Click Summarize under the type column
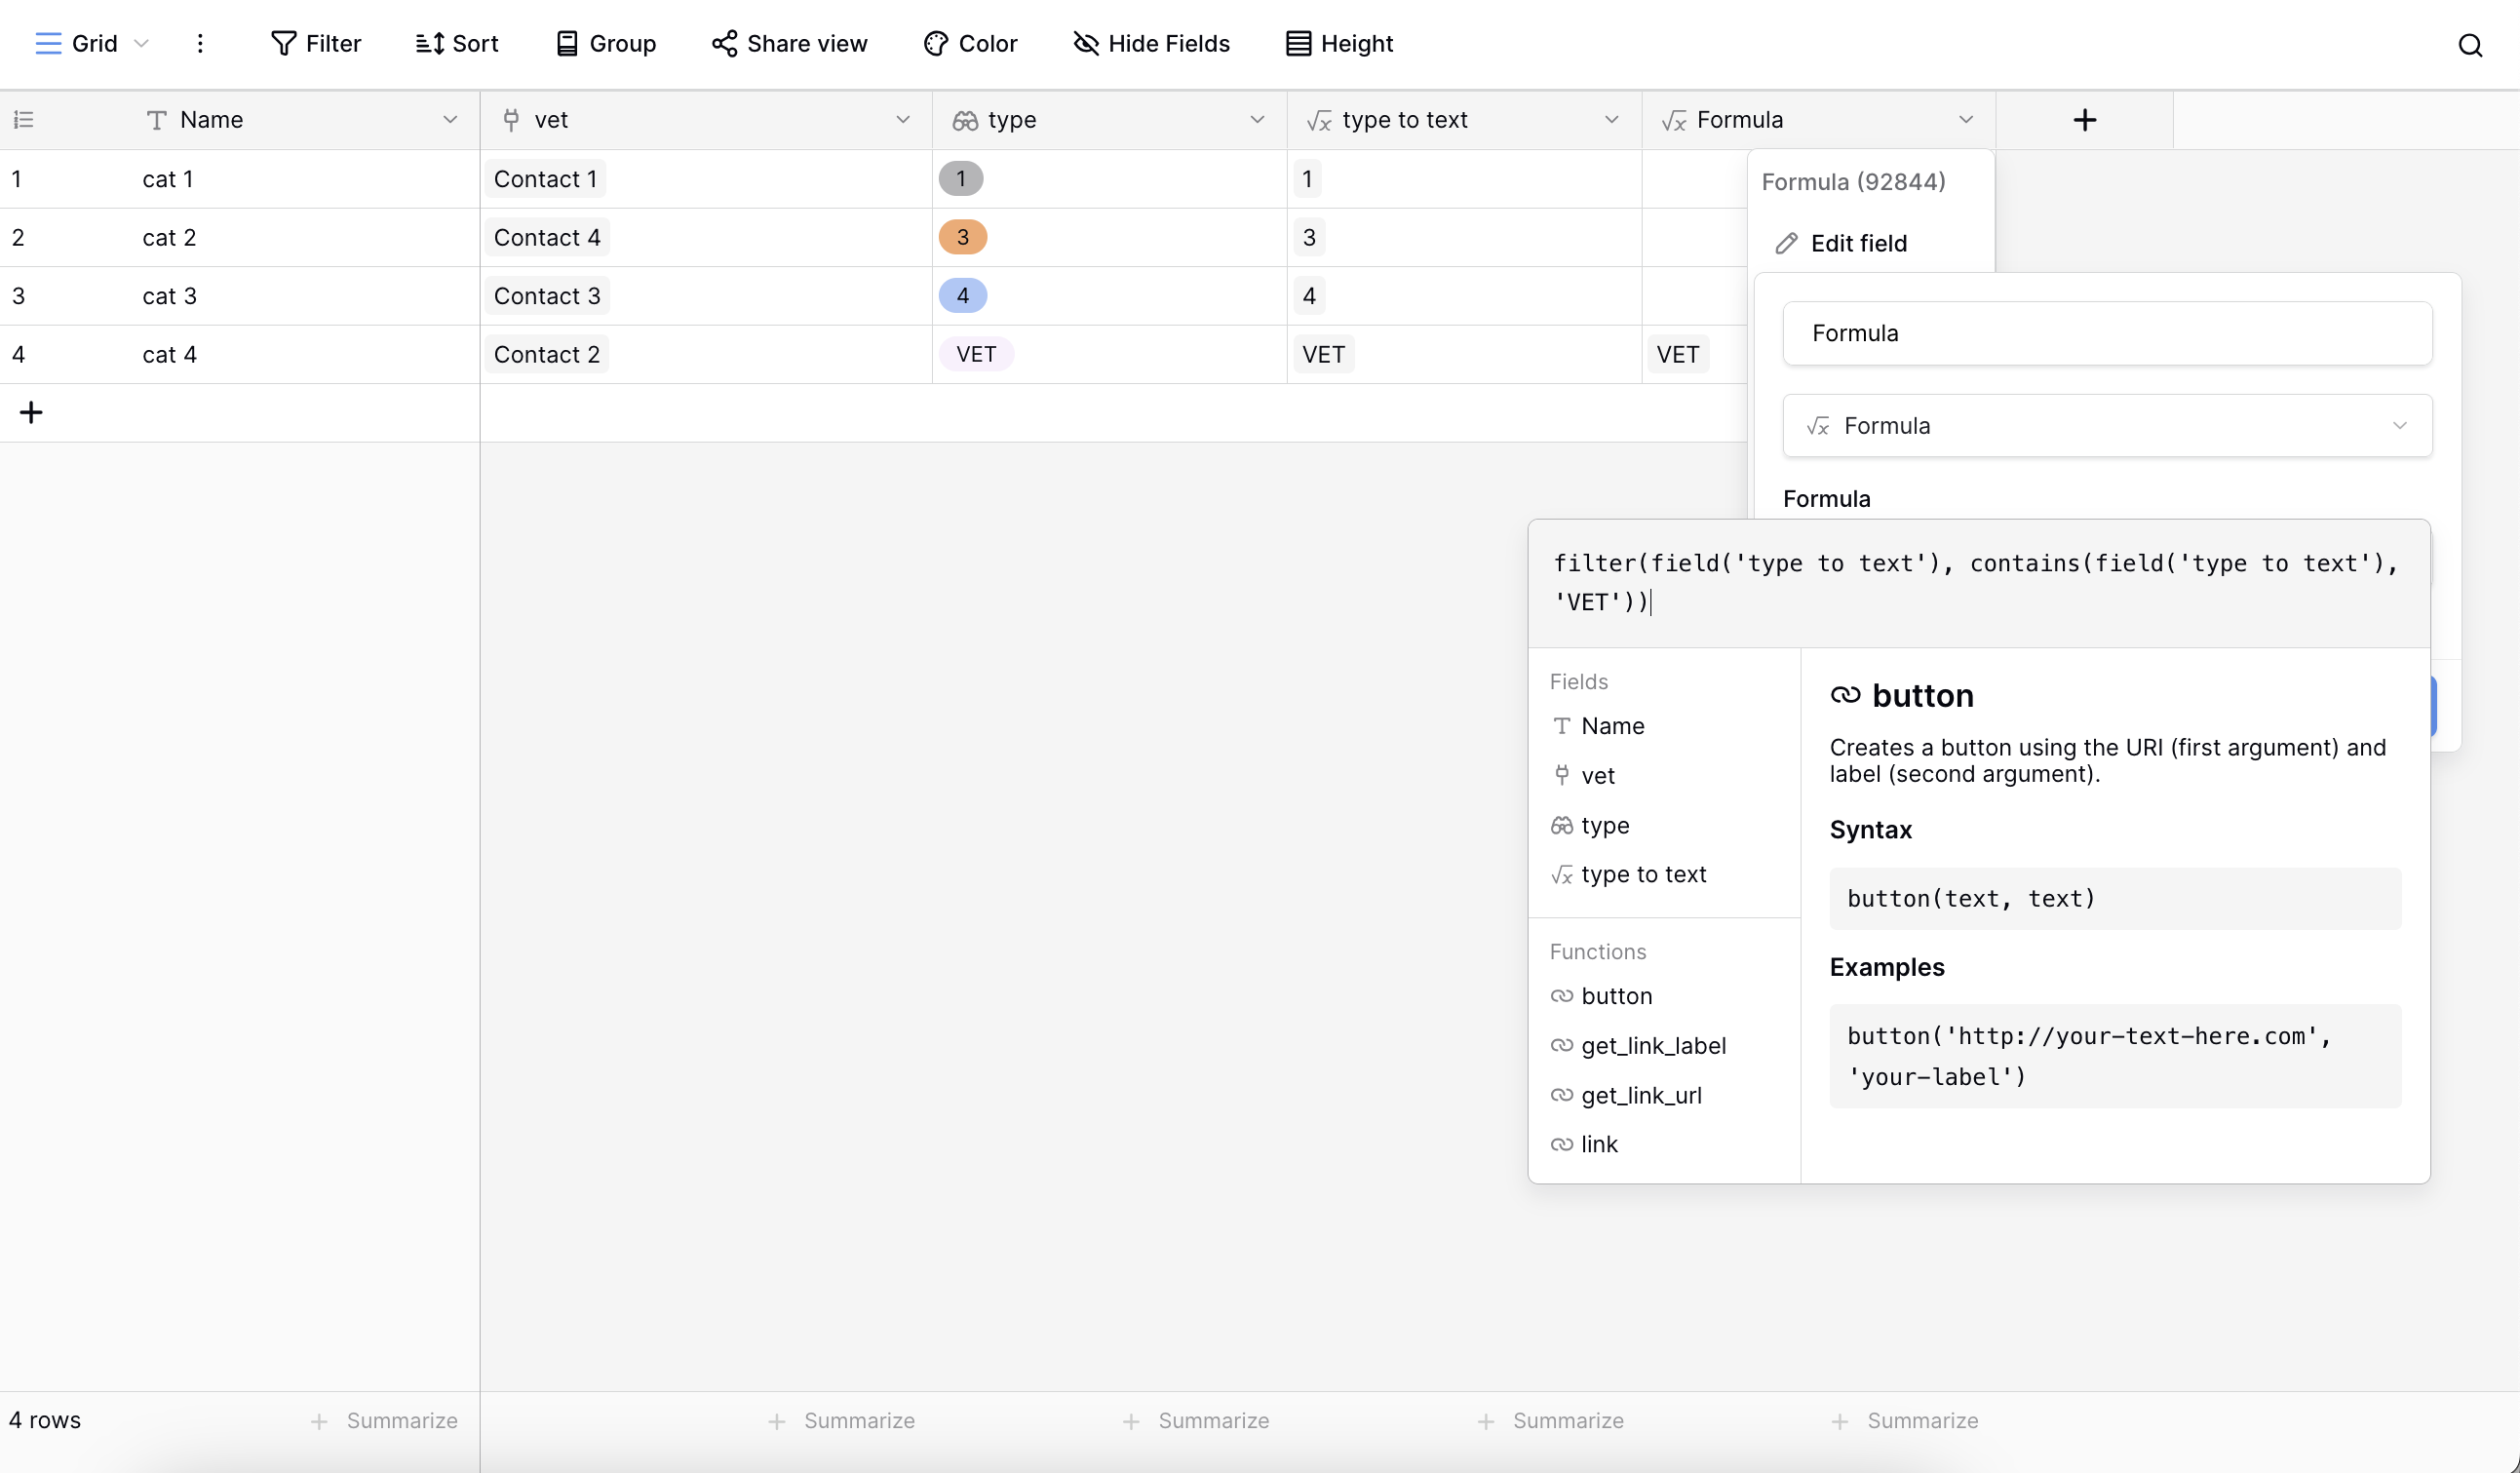This screenshot has width=2520, height=1473. (1195, 1420)
